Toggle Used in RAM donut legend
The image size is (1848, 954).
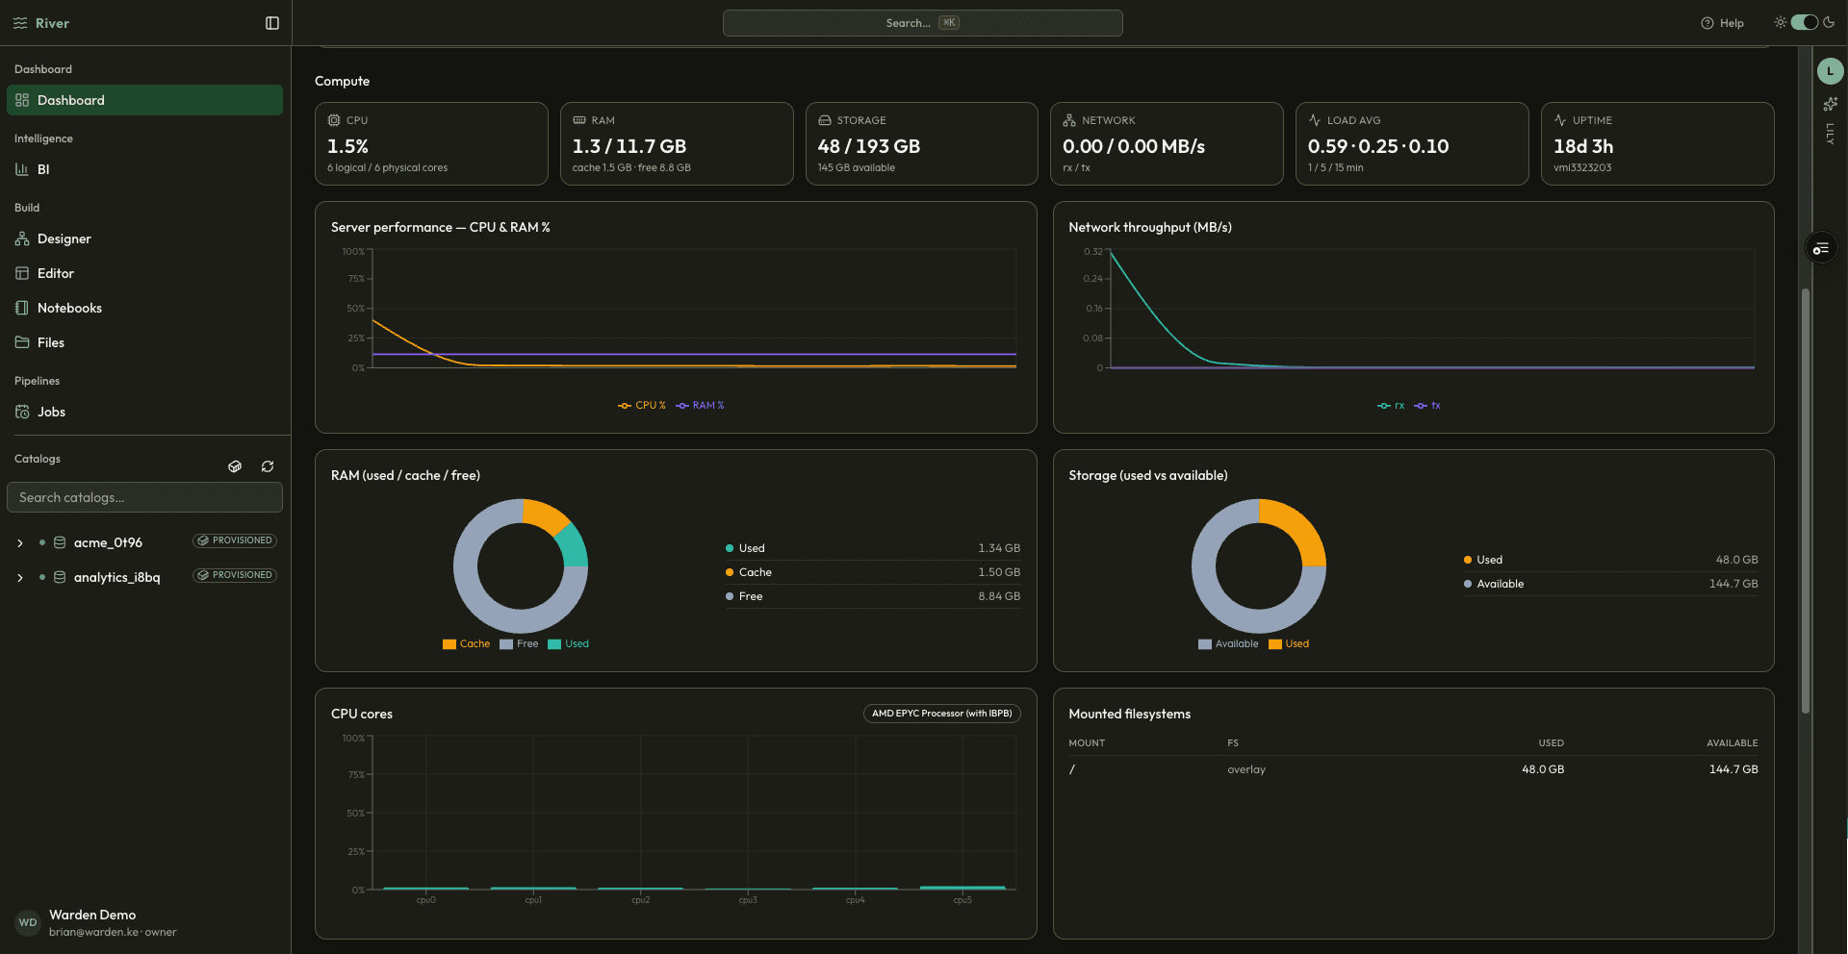coord(568,644)
